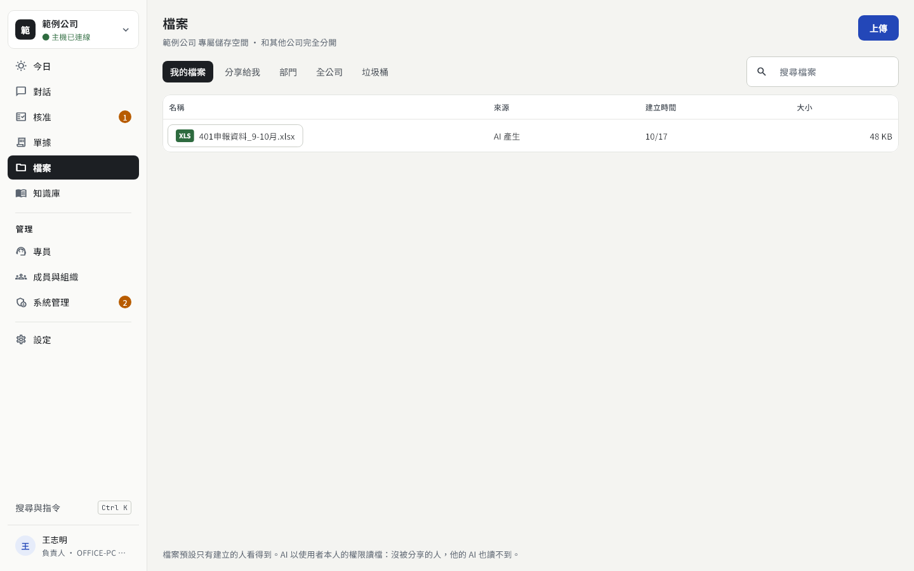Image resolution: width=914 pixels, height=571 pixels.
Task: Click the 設定 label in sidebar
Action: 42,339
